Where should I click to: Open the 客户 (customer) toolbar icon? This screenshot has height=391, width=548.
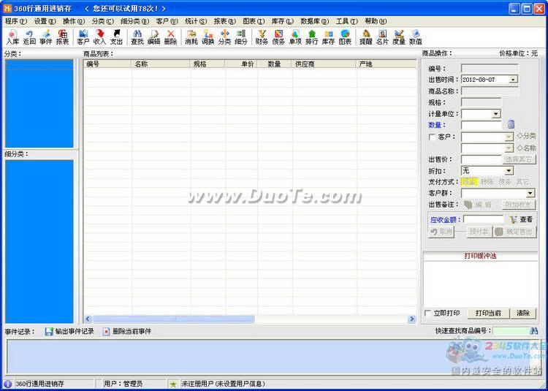83,37
